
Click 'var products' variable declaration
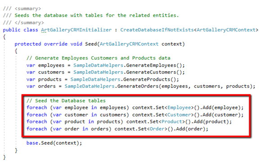click(x=44, y=79)
